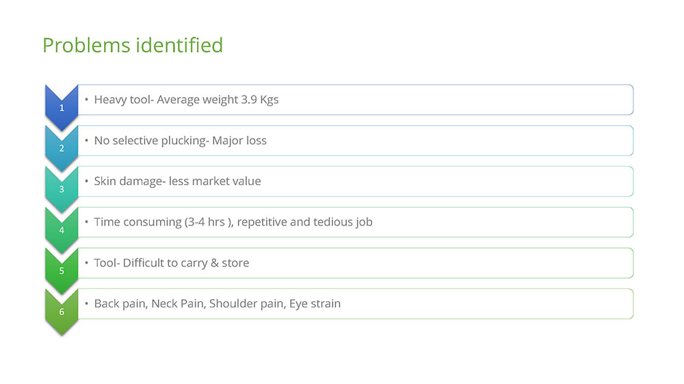Select the chevron arrow numbered 2

tap(62, 148)
